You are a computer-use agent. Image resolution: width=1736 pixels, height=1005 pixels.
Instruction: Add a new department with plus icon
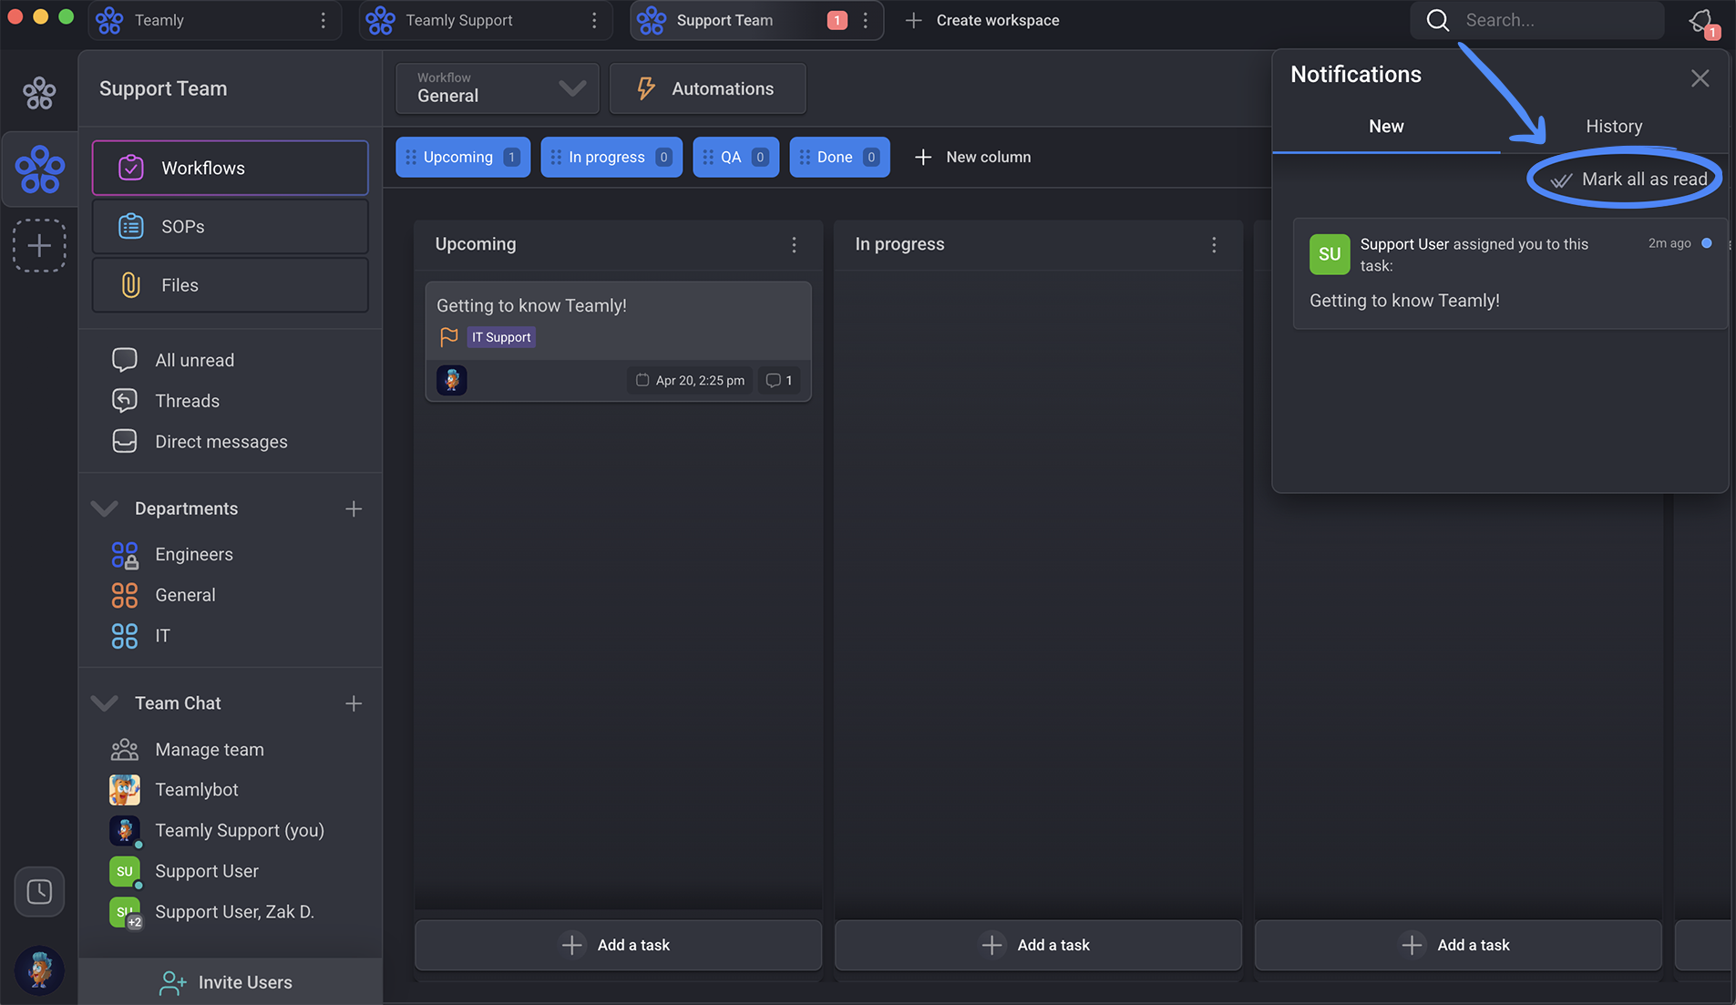pyautogui.click(x=354, y=508)
